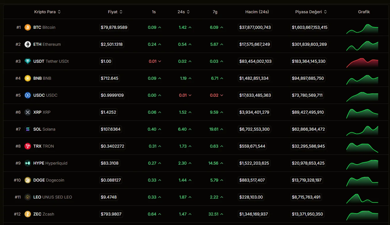Open the ZEC Zcash coin page
This screenshot has width=390, height=225.
pyautogui.click(x=44, y=214)
